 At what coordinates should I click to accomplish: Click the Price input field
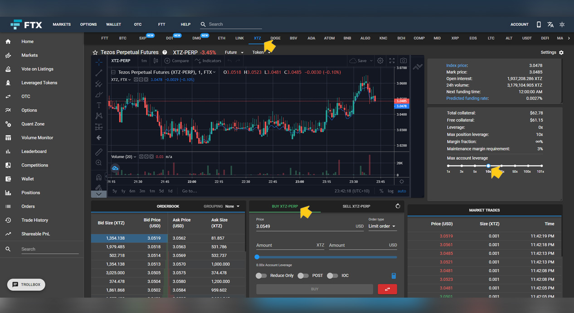[x=304, y=226]
